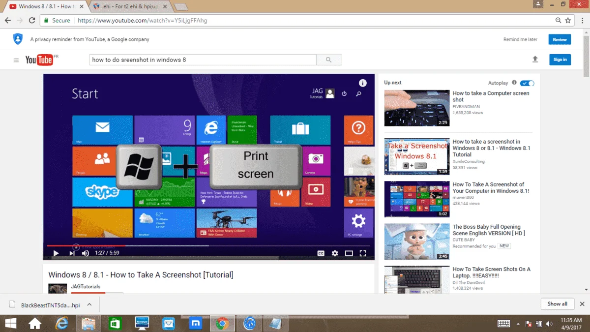
Task: Click the Review privacy button
Action: tap(560, 39)
